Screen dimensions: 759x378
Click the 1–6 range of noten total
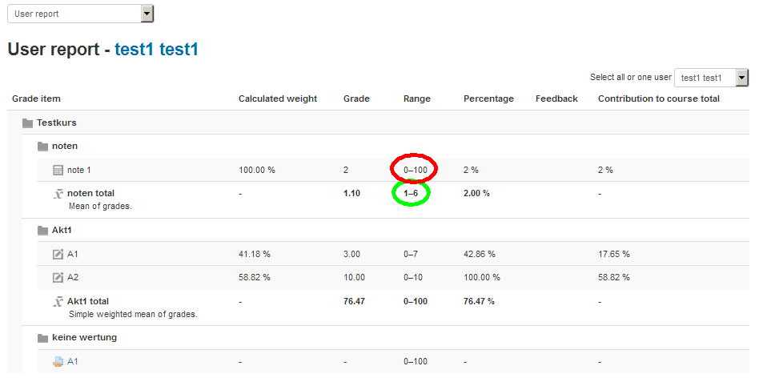click(411, 193)
